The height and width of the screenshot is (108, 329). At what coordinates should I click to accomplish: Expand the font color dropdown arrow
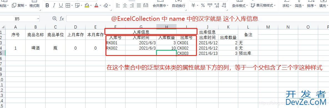(x=101, y=6)
